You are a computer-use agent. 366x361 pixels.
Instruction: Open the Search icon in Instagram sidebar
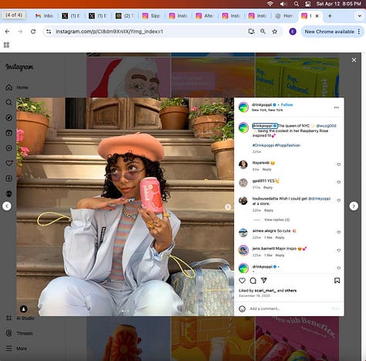pyautogui.click(x=8, y=103)
